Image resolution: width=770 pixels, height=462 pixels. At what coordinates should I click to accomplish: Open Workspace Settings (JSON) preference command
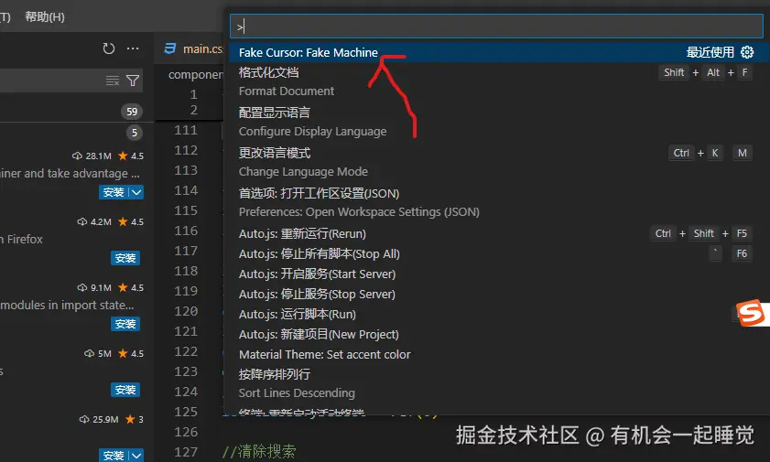(496, 202)
